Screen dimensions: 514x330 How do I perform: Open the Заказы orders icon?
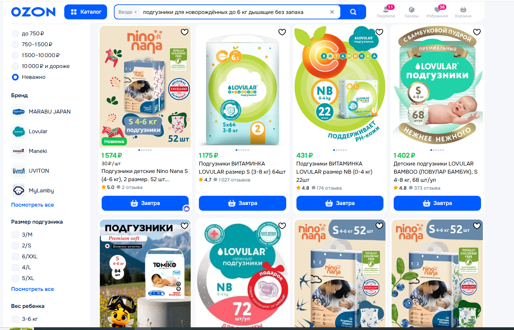(411, 12)
